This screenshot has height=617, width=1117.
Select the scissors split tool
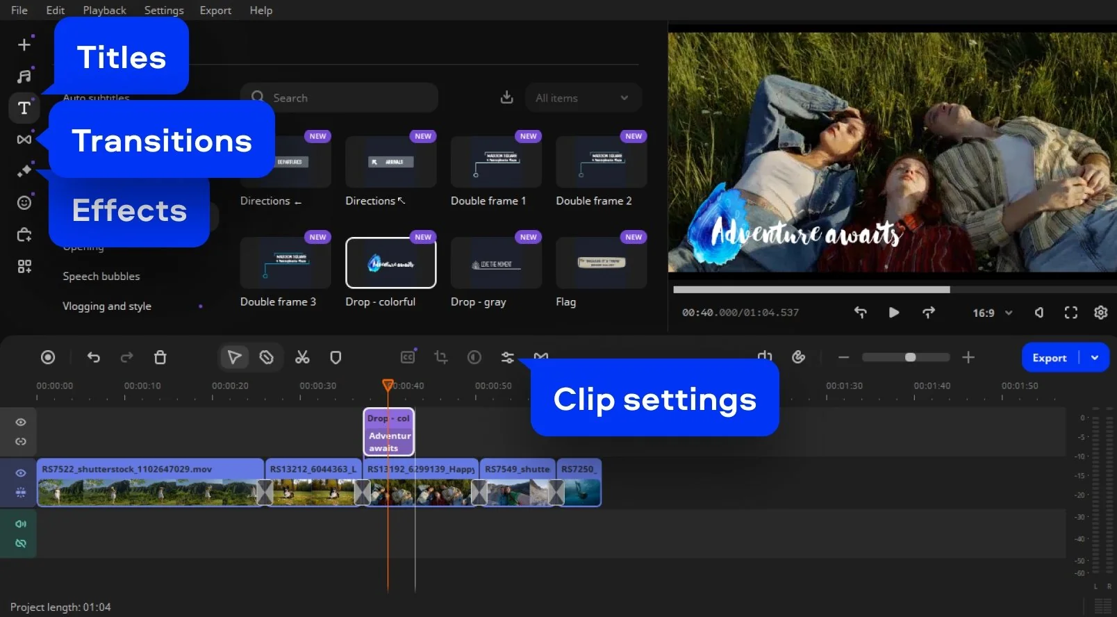click(302, 357)
